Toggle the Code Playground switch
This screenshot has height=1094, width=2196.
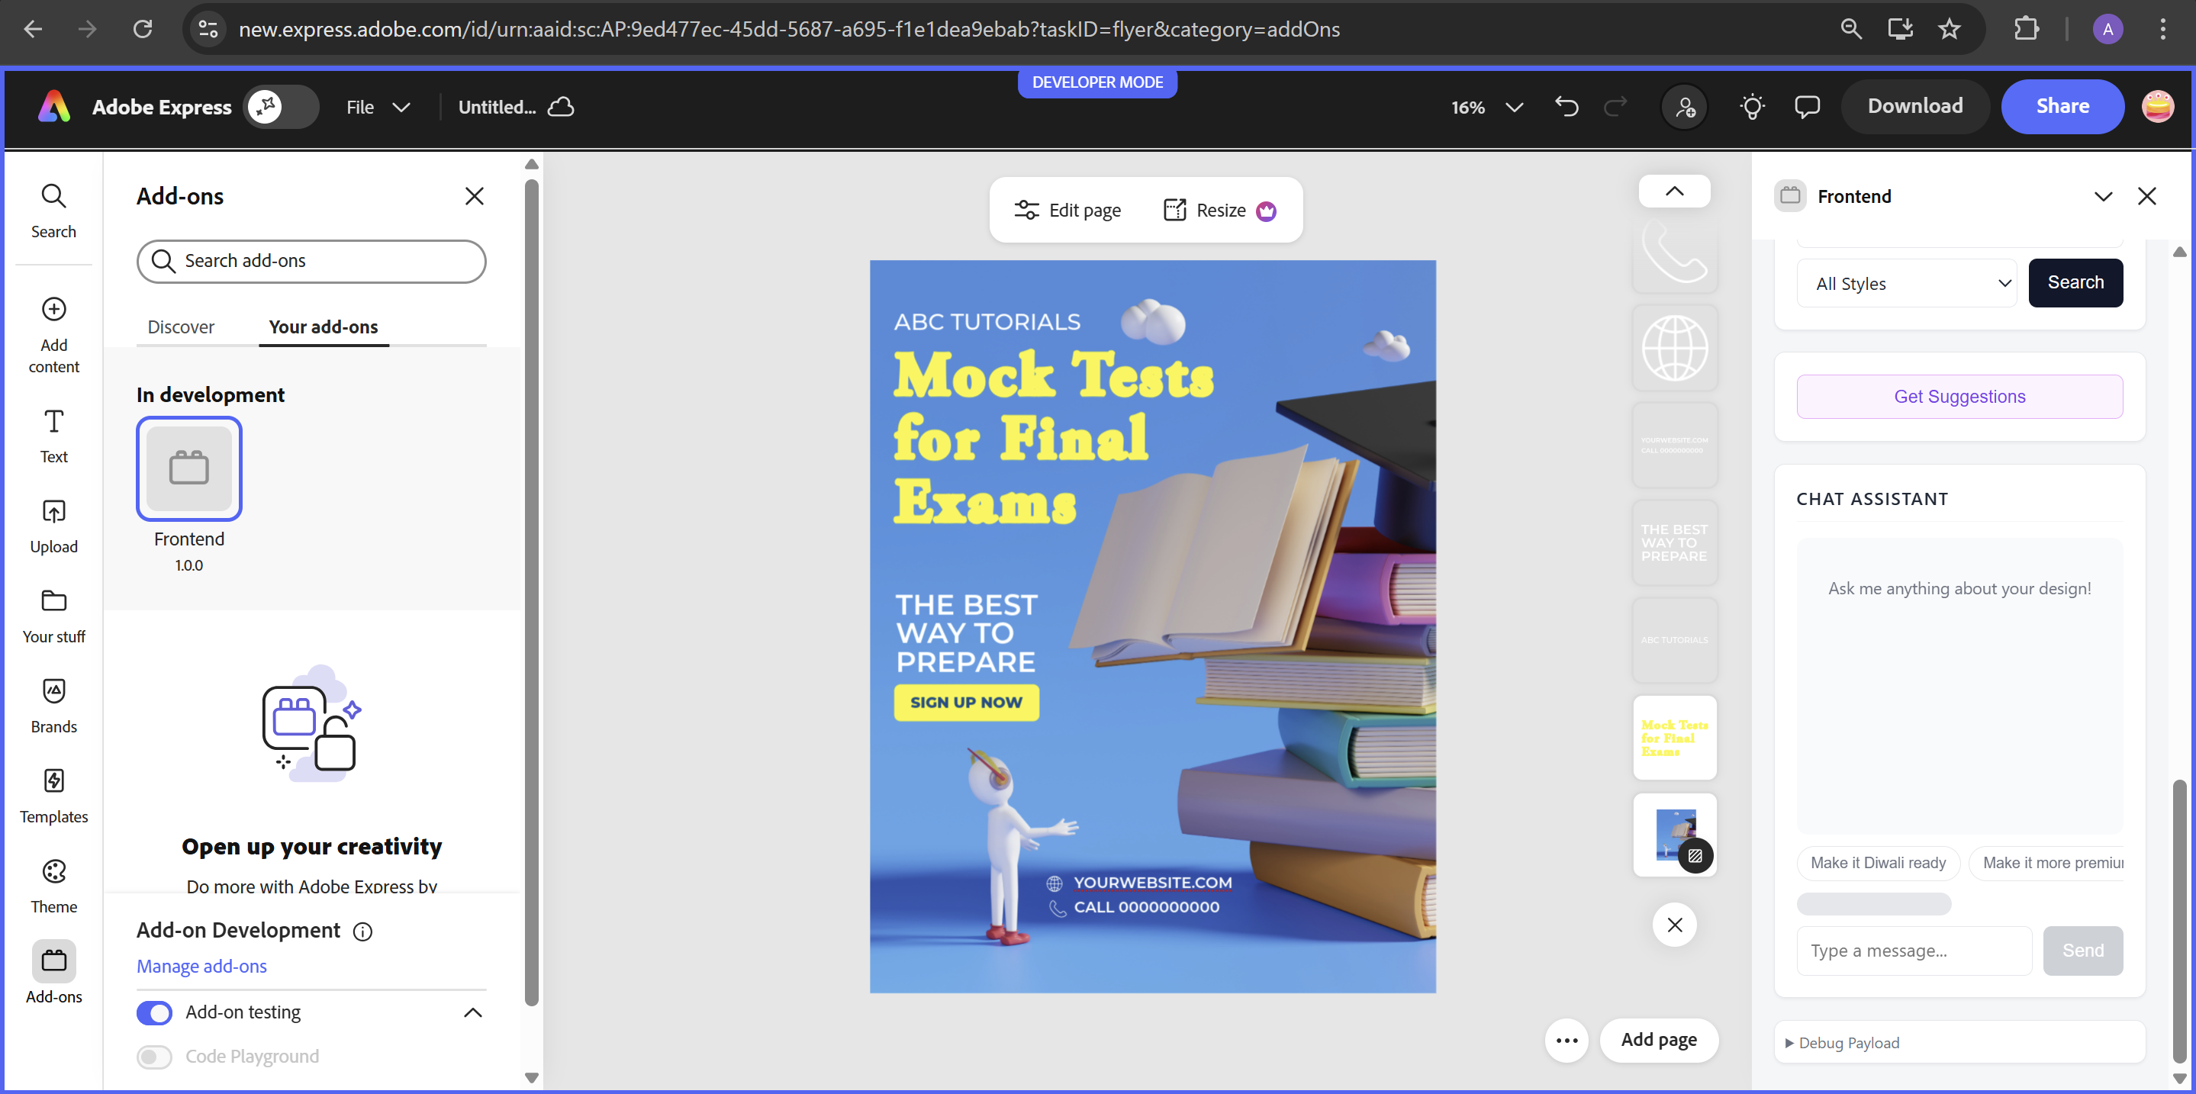pyautogui.click(x=154, y=1057)
